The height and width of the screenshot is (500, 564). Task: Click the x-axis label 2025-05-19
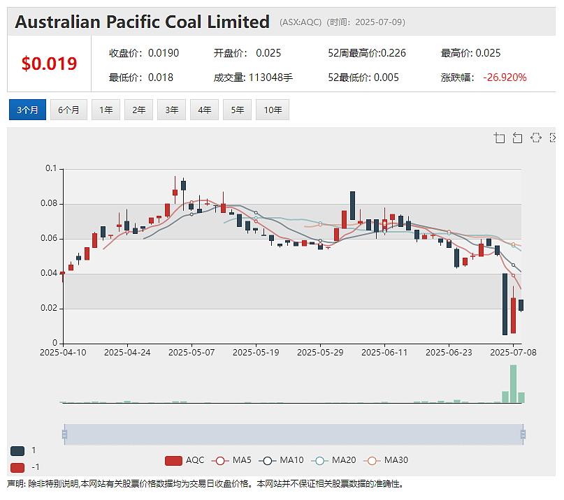[x=256, y=353]
